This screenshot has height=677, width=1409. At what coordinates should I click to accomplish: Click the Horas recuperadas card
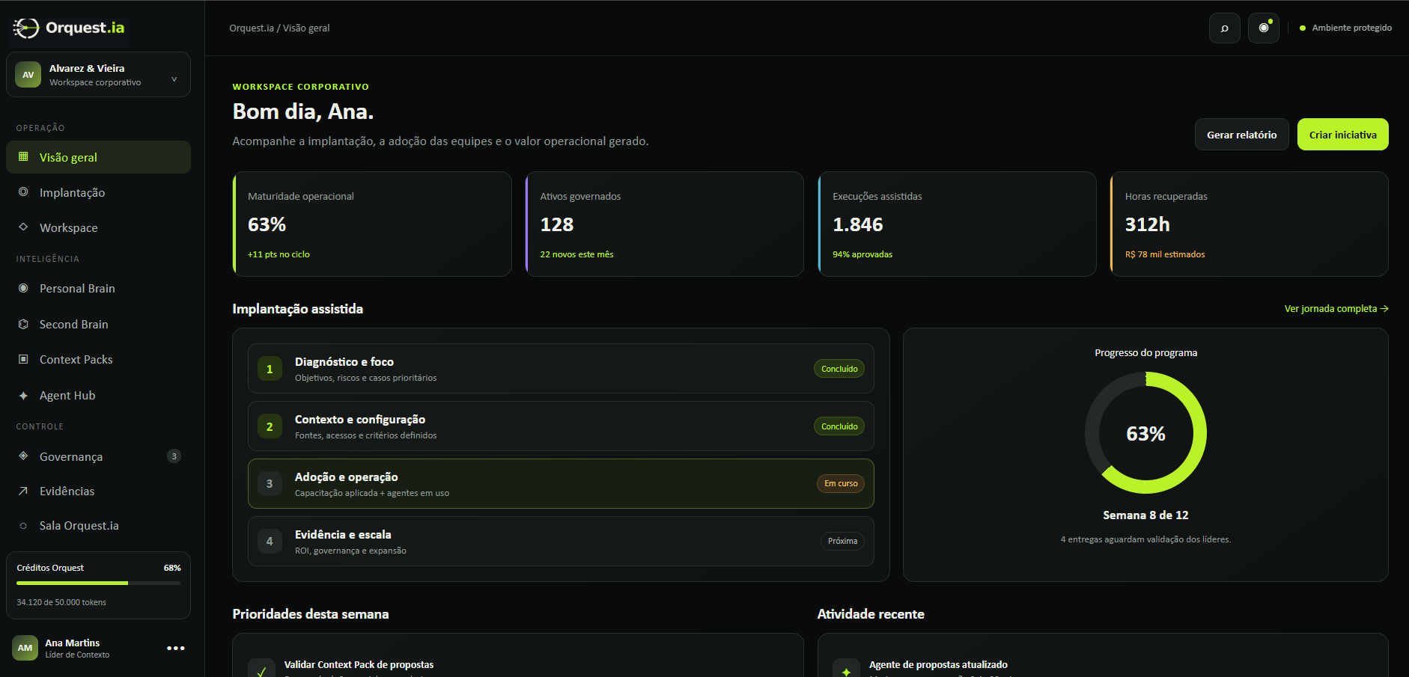[1249, 224]
